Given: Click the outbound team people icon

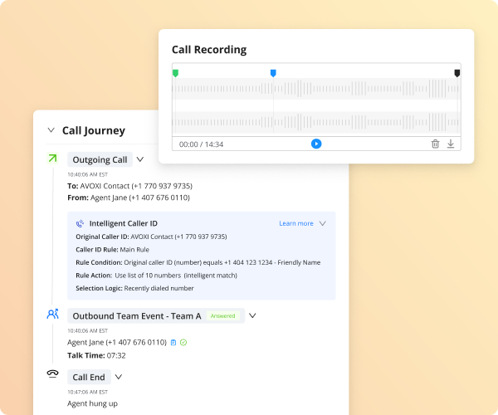Looking at the screenshot, I should click(52, 315).
